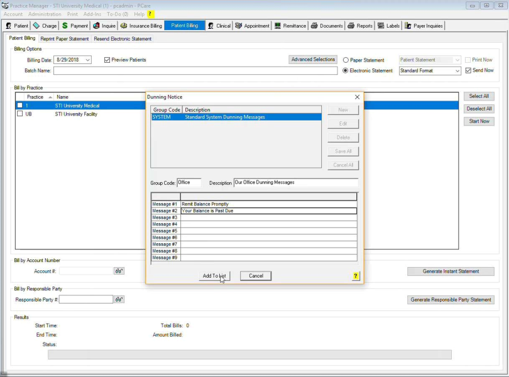Open the Payment dollar icon
This screenshot has width=509, height=377.
pyautogui.click(x=65, y=26)
